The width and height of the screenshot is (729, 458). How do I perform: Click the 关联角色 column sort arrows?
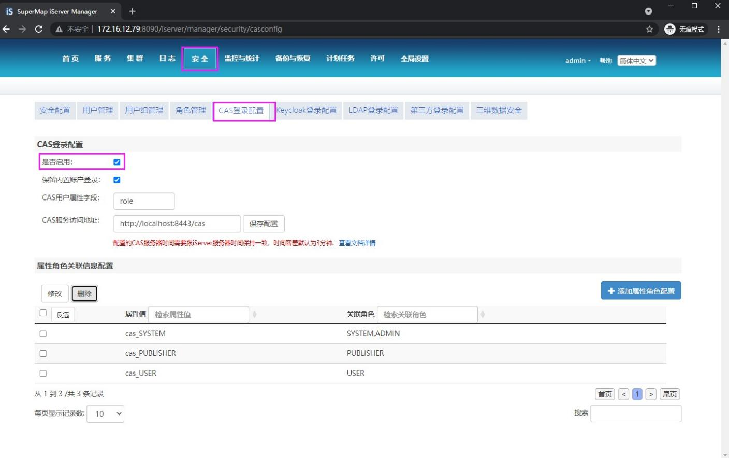coord(482,314)
